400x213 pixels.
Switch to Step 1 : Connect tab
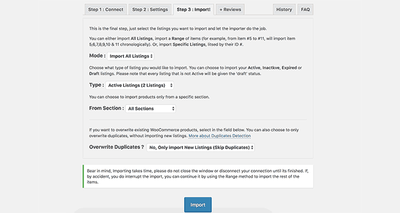pyautogui.click(x=106, y=9)
